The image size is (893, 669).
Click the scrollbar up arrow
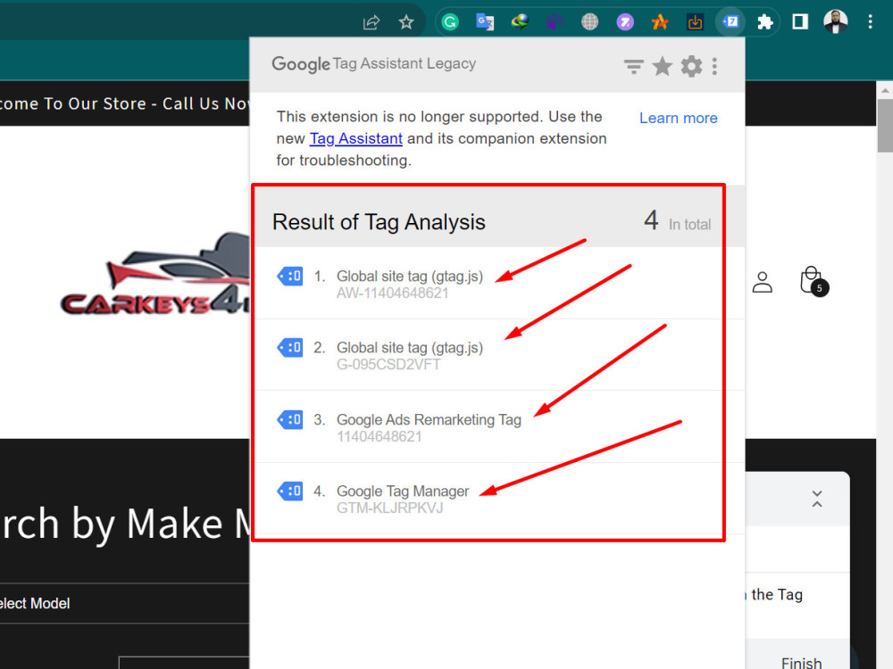[x=885, y=90]
